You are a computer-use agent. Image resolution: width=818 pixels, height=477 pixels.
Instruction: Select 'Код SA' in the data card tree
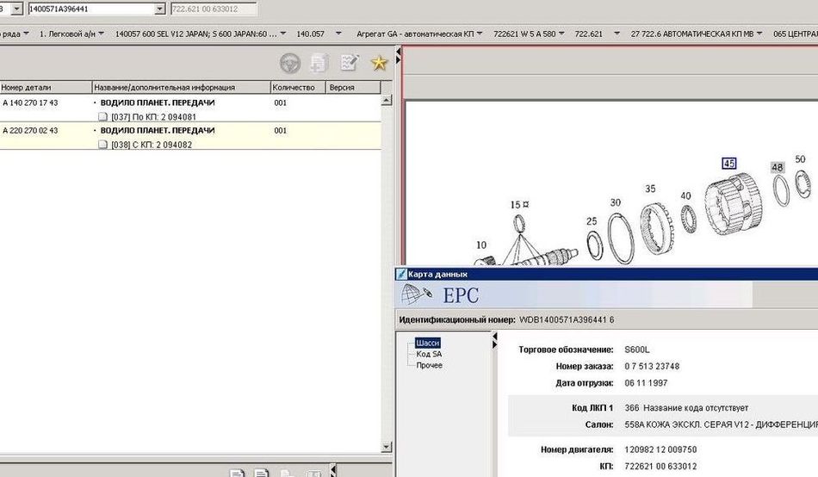[x=429, y=354]
